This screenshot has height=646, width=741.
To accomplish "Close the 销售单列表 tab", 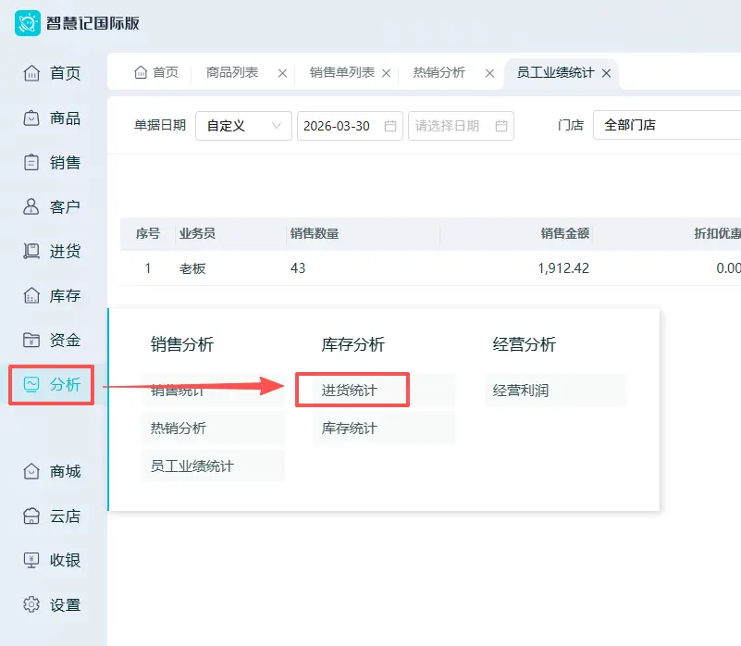I will point(386,73).
